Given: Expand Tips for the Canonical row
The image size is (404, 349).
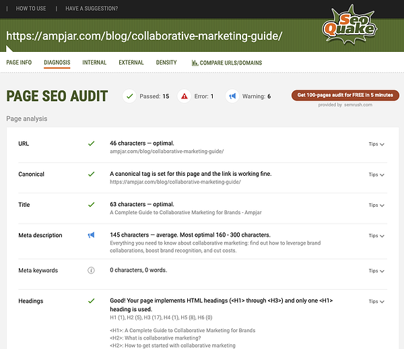Looking at the screenshot, I should point(376,174).
